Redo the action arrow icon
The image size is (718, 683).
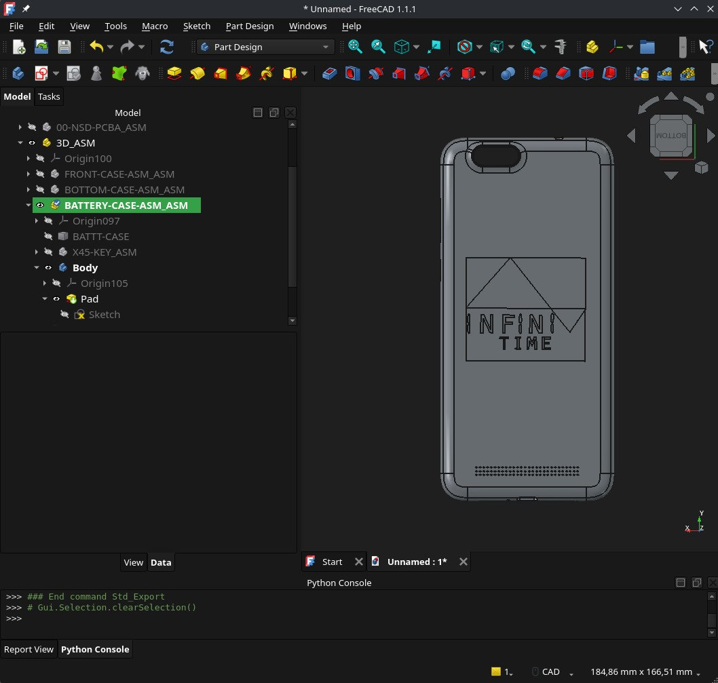click(x=127, y=47)
